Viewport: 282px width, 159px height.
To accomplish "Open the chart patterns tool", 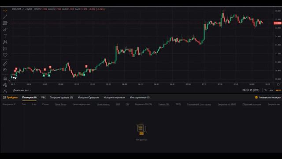I will click(5, 42).
